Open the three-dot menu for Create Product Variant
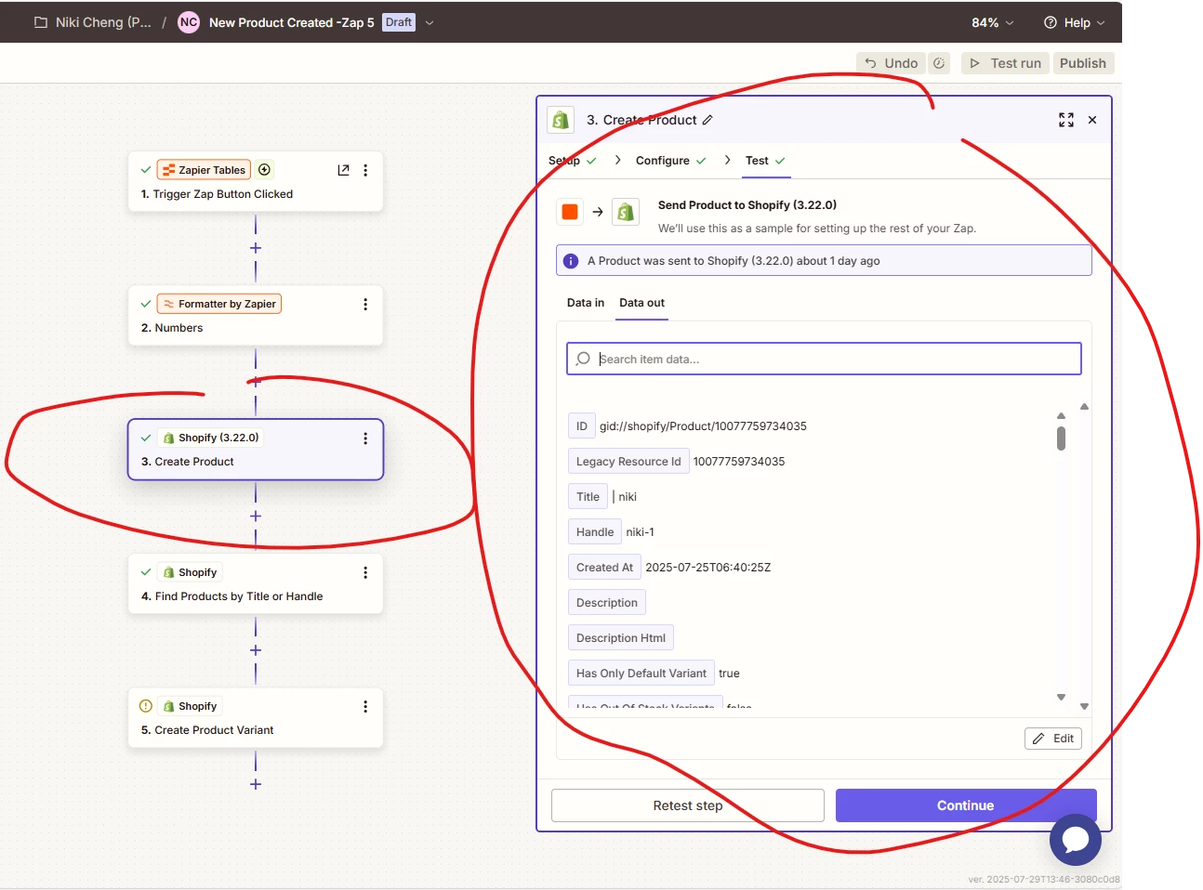Image resolution: width=1203 pixels, height=890 pixels. pos(365,706)
